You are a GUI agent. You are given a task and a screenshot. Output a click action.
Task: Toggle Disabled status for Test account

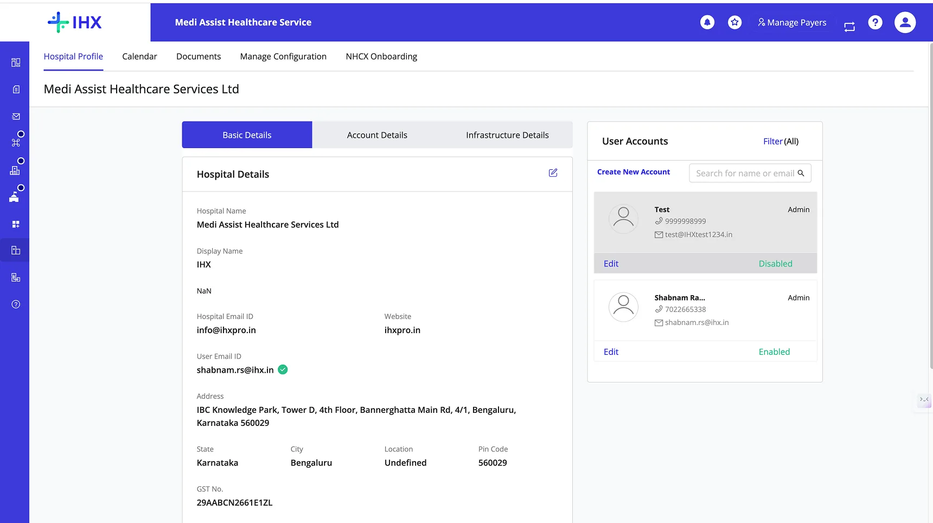click(775, 264)
